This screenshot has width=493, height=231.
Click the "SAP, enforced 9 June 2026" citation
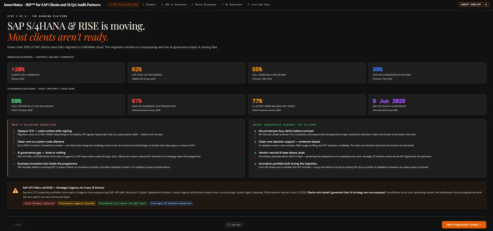pos(385,110)
